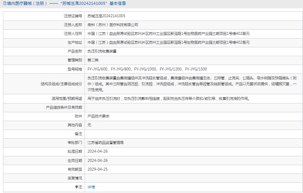
Task: Click the 第二类 management category value
Action: (x=93, y=60)
